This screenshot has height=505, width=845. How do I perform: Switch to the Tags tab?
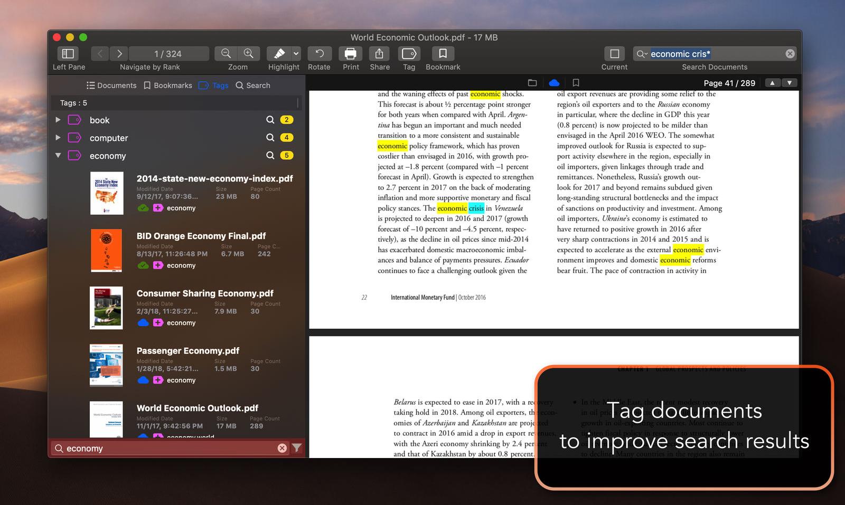pyautogui.click(x=213, y=85)
